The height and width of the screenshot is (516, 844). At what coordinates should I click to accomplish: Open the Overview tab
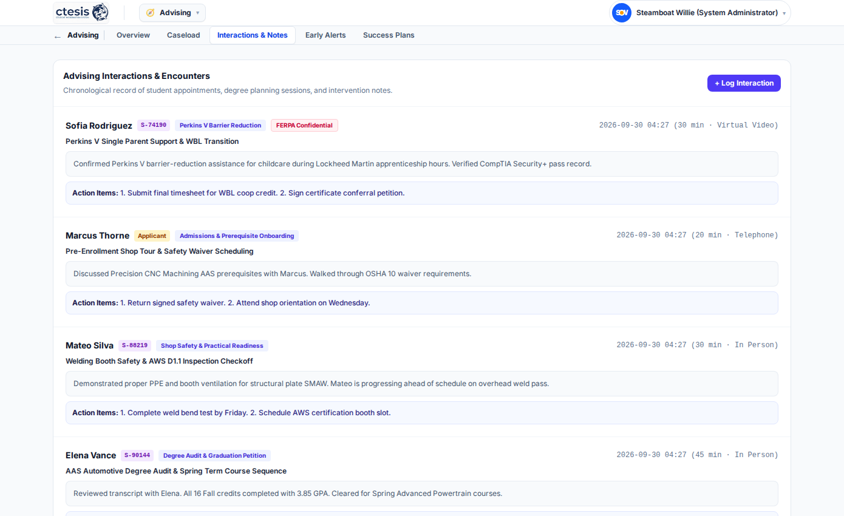tap(133, 35)
